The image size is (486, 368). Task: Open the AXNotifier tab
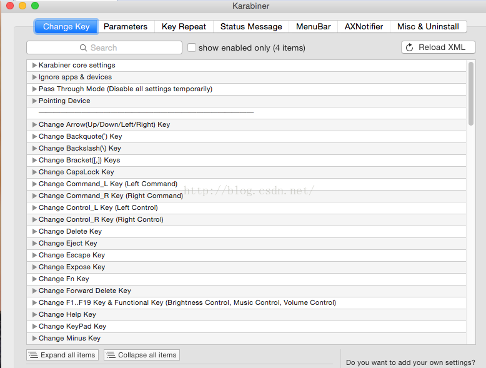tap(364, 27)
